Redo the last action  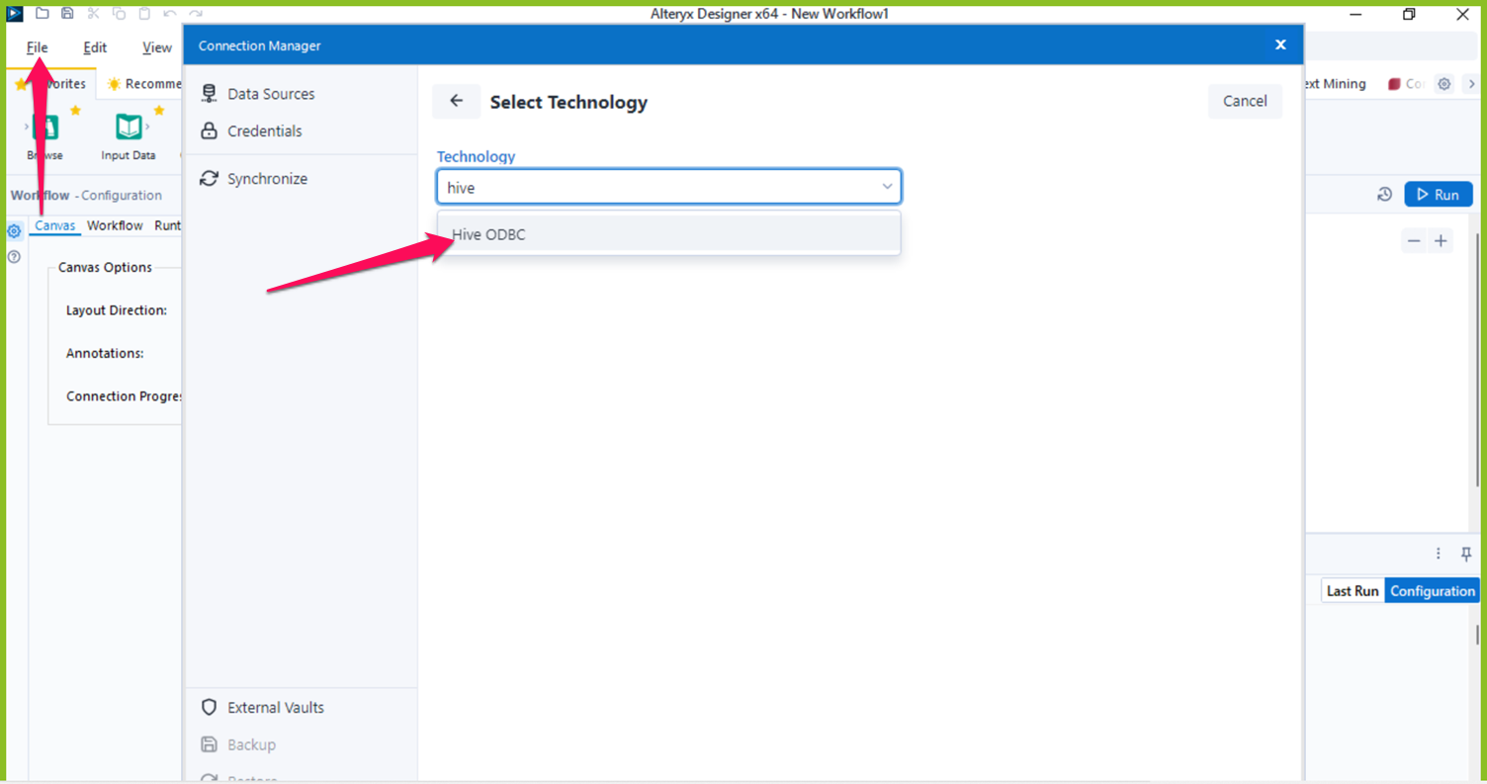click(196, 13)
